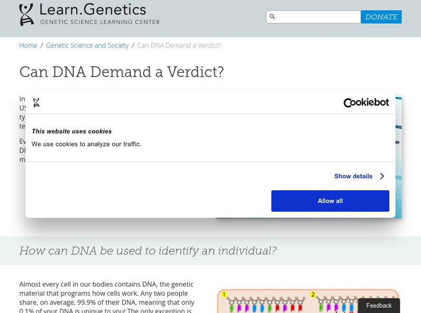Image resolution: width=421 pixels, height=313 pixels.
Task: Click the yellow step 2 marker in diagram
Action: point(313,295)
